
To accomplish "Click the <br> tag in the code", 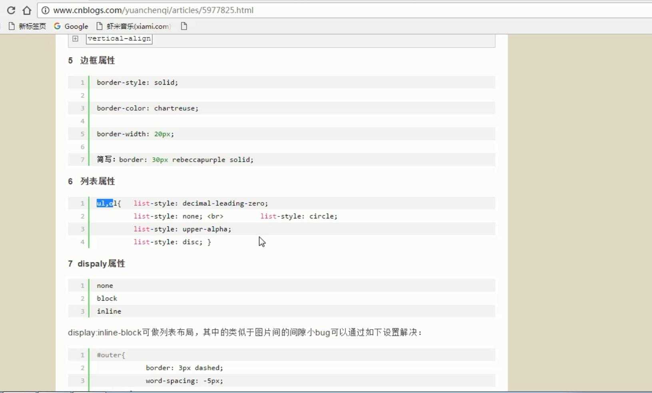I will click(x=215, y=216).
